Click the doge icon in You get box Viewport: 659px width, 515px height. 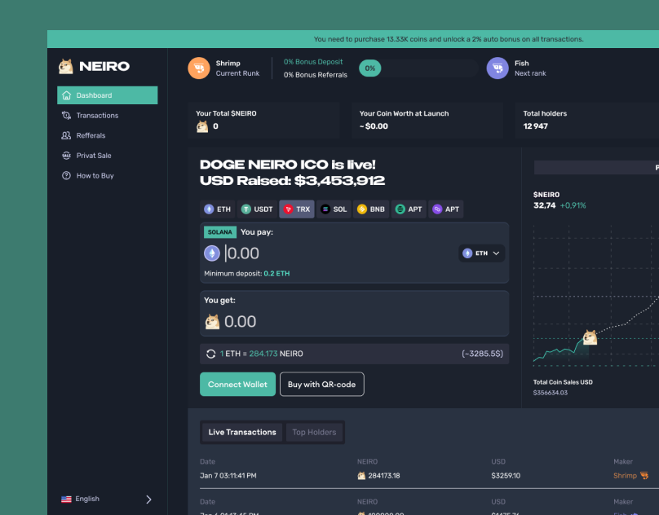click(x=212, y=322)
